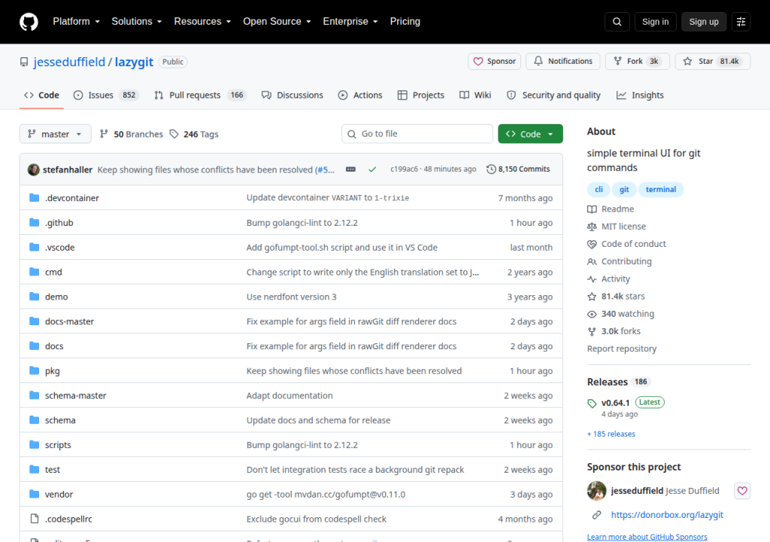Click 3.0k forks link
The image size is (770, 542).
coord(614,331)
